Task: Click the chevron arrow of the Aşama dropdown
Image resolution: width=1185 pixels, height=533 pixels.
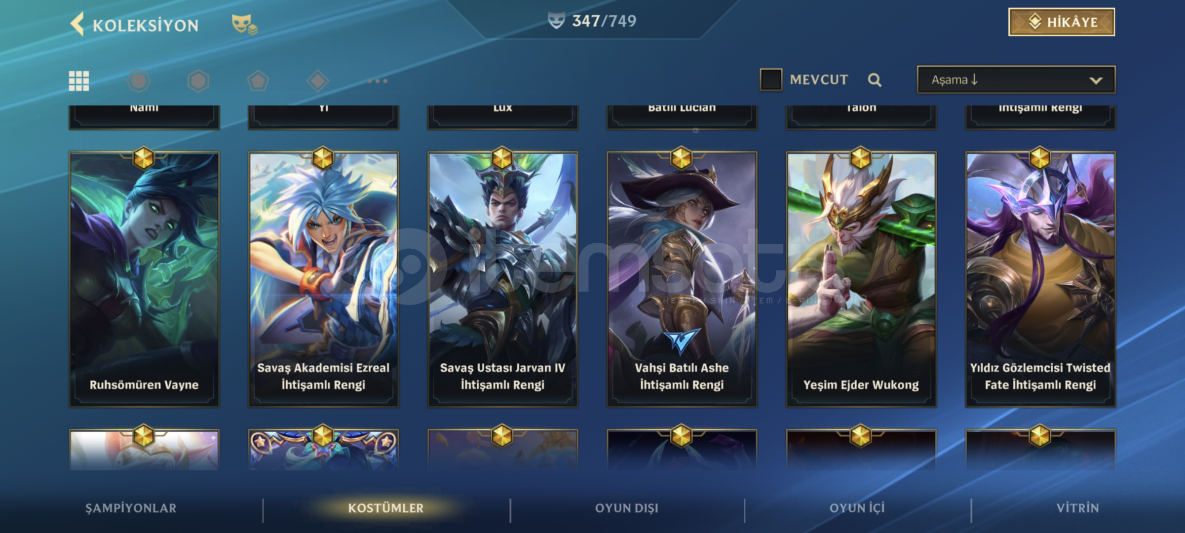Action: point(1096,80)
